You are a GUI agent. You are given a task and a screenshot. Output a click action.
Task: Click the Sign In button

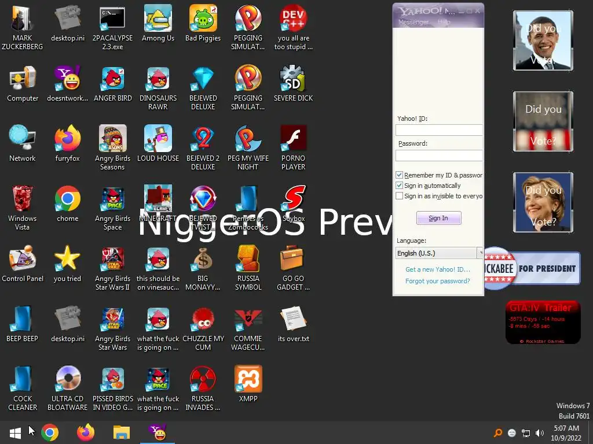click(439, 218)
